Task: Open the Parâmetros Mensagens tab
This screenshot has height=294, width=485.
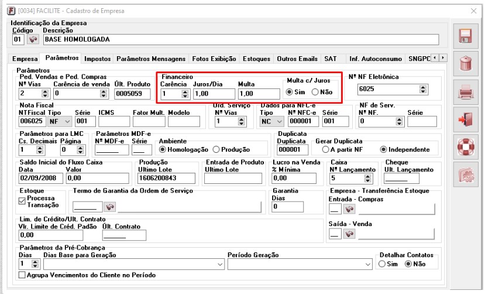Action: point(151,59)
